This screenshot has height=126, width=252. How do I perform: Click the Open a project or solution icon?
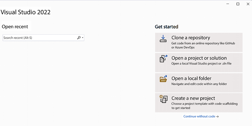[163, 59]
